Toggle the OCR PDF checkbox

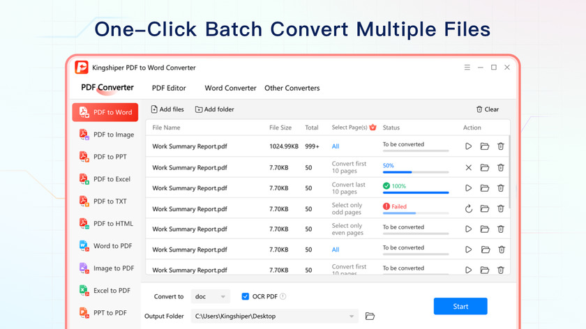pyautogui.click(x=245, y=296)
